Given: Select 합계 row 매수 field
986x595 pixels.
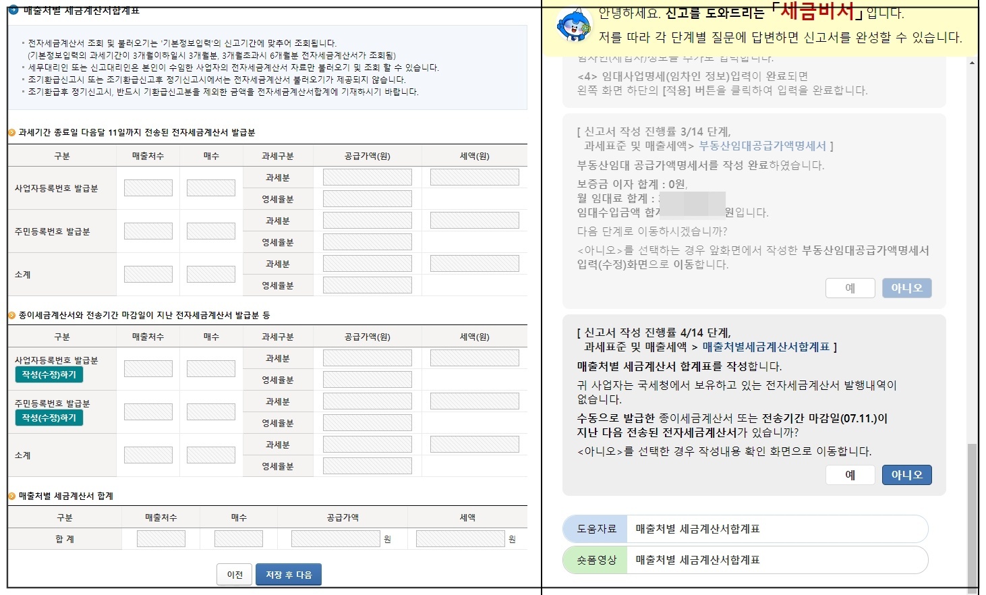Looking at the screenshot, I should [239, 538].
